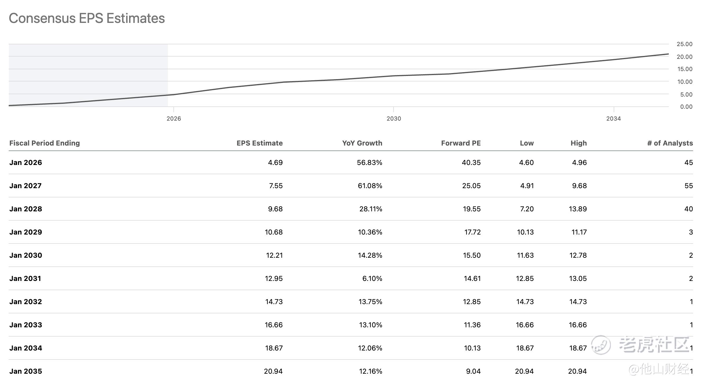
Task: Click the 2026 marker on chart axis
Action: (174, 118)
